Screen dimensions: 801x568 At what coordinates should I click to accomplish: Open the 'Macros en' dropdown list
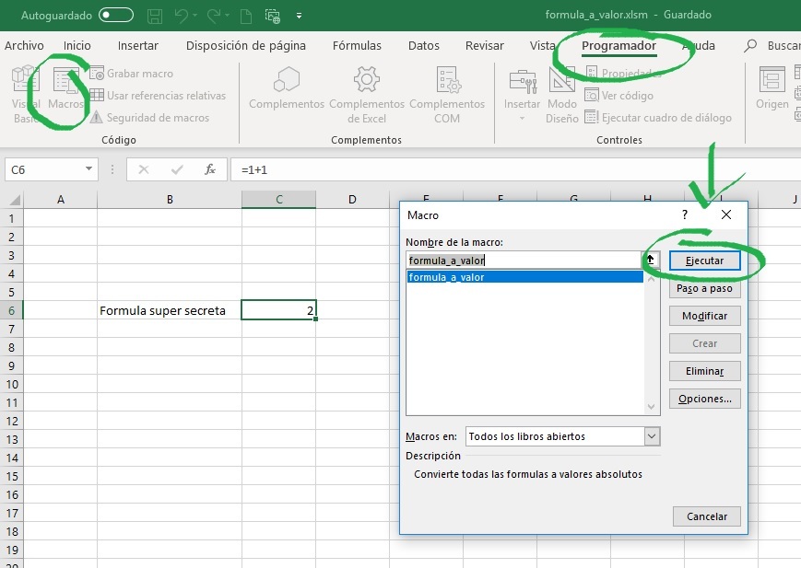[652, 436]
